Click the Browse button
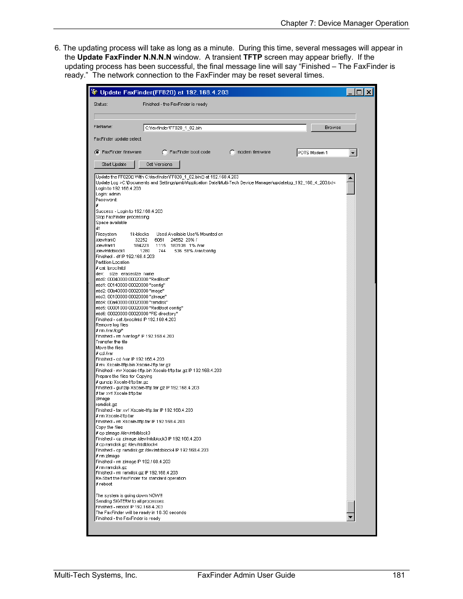The height and width of the screenshot is (599, 463). 333,128
